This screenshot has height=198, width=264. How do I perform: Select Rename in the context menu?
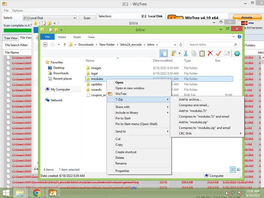tap(121, 163)
